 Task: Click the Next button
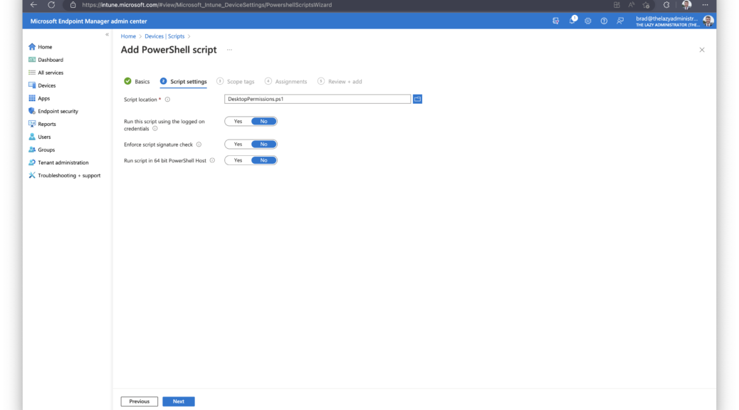tap(179, 401)
